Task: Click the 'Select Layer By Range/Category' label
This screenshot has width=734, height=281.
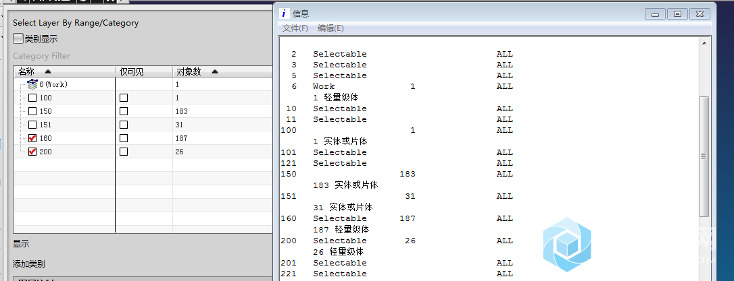Action: pyautogui.click(x=76, y=23)
